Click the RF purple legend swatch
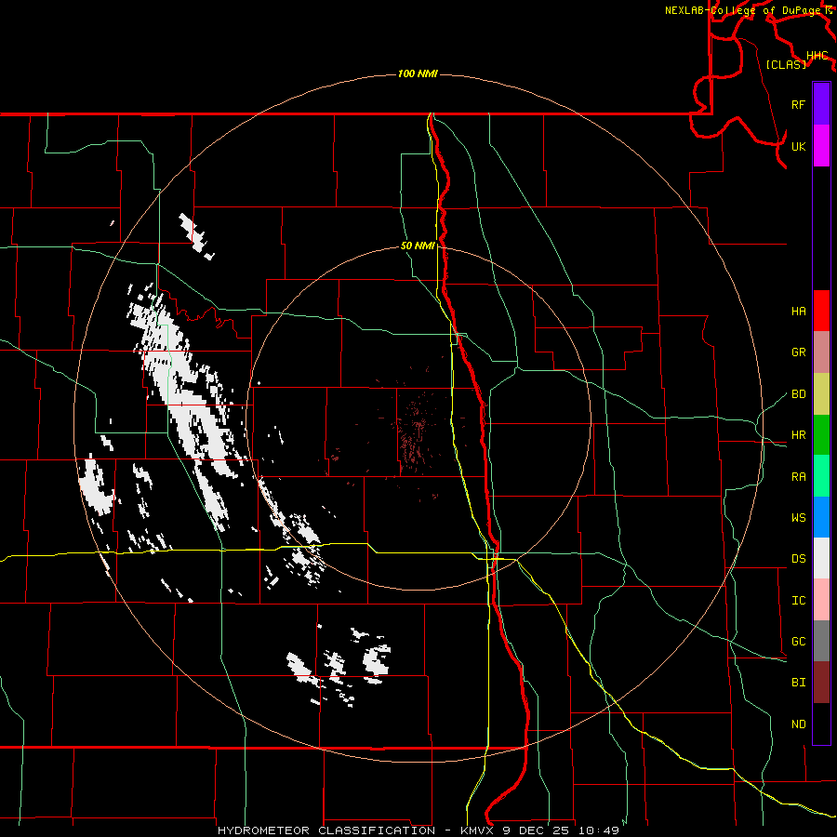The height and width of the screenshot is (837, 837). (821, 104)
